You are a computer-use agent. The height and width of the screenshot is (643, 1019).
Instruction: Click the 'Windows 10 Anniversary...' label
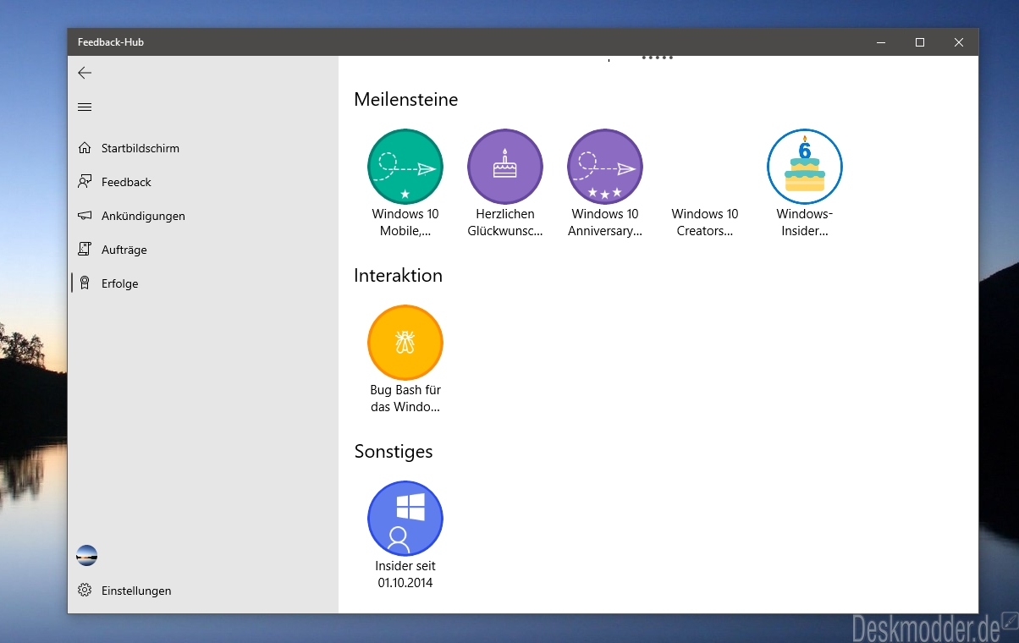click(605, 223)
